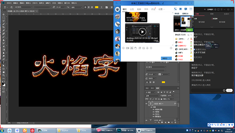Toggle visibility of layer effects group 效果

[151, 107]
